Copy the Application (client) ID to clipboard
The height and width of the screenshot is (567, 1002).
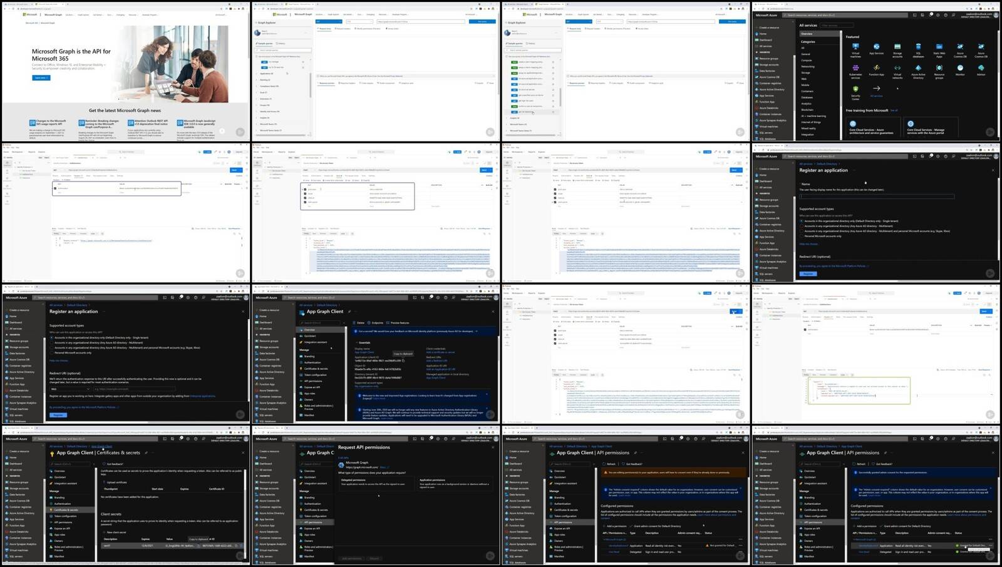(403, 360)
